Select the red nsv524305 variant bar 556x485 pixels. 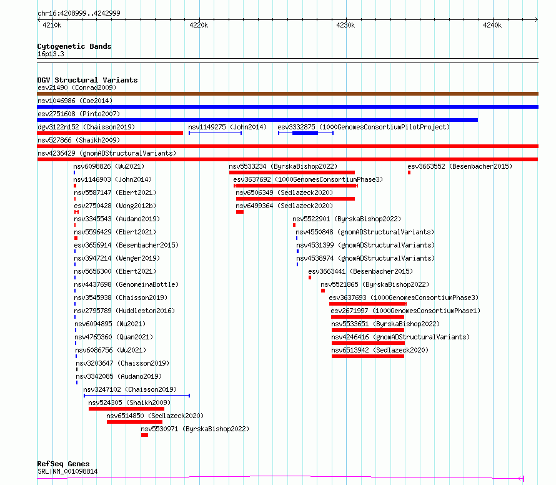coord(126,409)
